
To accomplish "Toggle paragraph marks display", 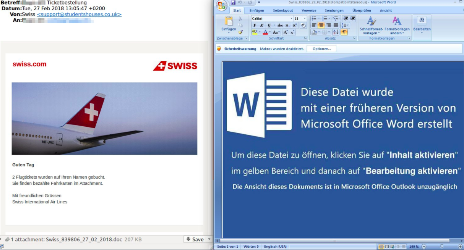I will [x=344, y=32].
